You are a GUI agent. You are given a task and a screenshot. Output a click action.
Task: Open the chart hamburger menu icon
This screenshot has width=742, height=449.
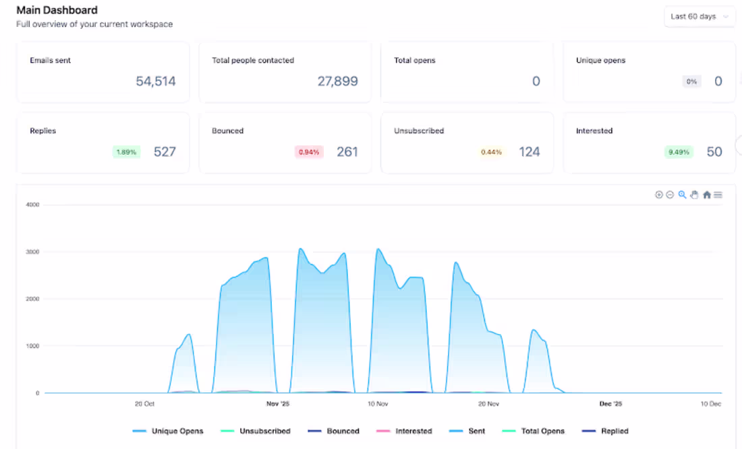[718, 195]
